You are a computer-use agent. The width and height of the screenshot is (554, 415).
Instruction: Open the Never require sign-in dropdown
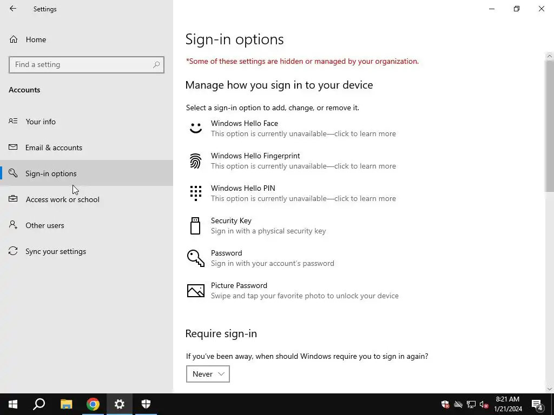(x=208, y=374)
